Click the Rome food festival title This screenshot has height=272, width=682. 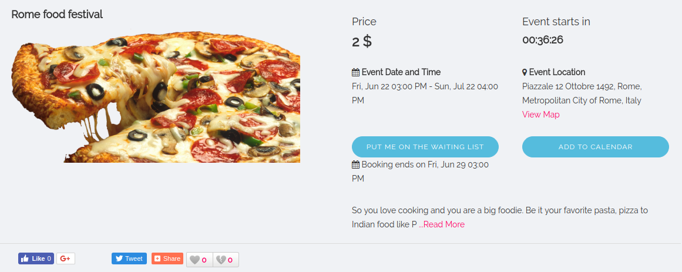click(x=57, y=14)
